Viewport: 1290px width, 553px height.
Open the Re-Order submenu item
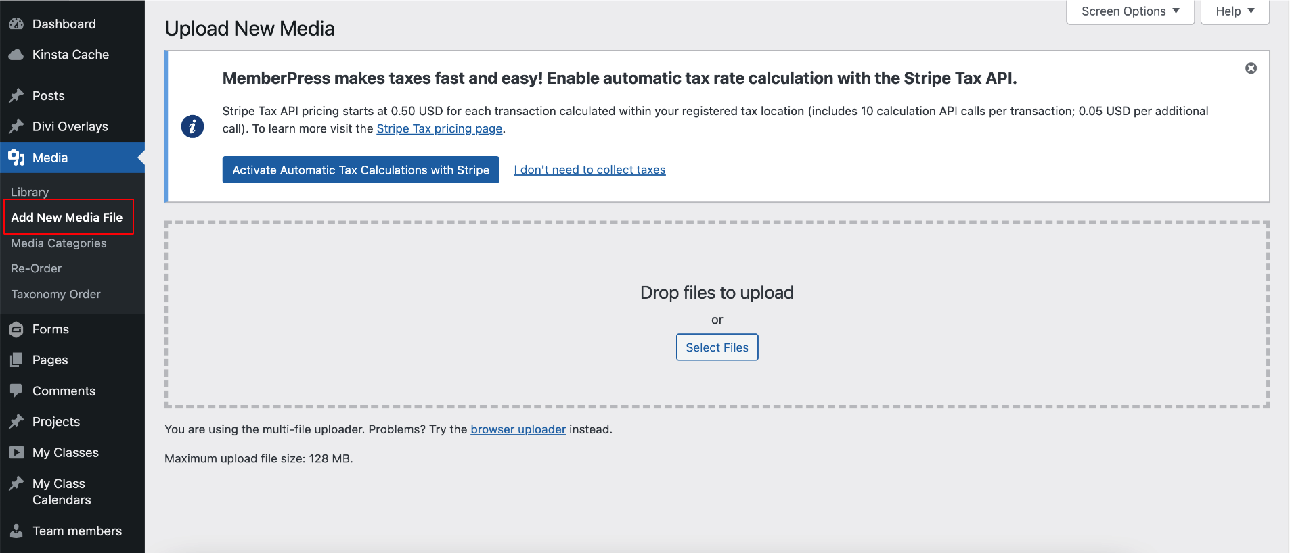(37, 268)
